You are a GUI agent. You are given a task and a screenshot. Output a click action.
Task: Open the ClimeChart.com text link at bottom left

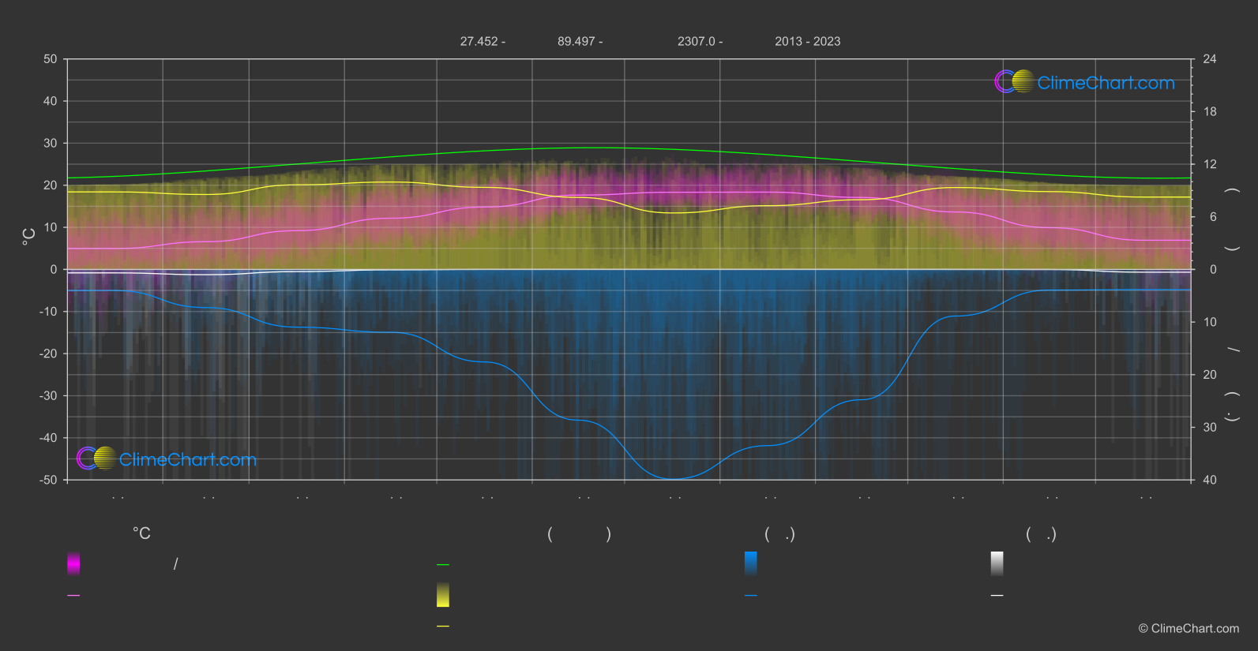click(x=188, y=460)
